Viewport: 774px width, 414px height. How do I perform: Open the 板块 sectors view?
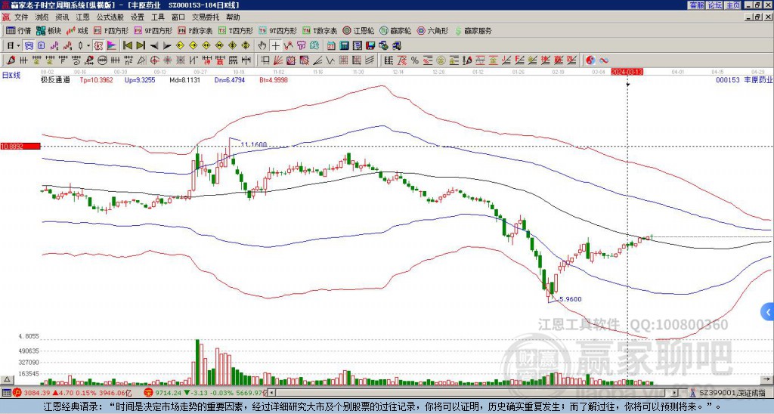[x=48, y=30]
